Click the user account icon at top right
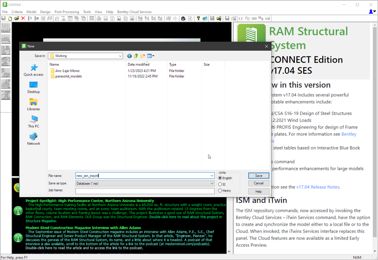 coord(372,12)
